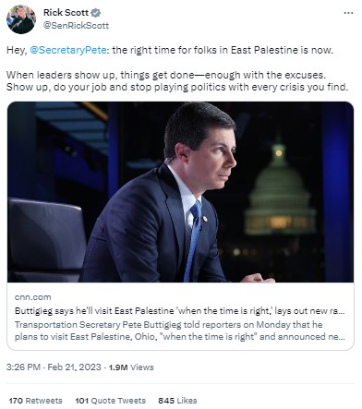Open the @SenRickScott handle
362x409 pixels.
tap(76, 26)
